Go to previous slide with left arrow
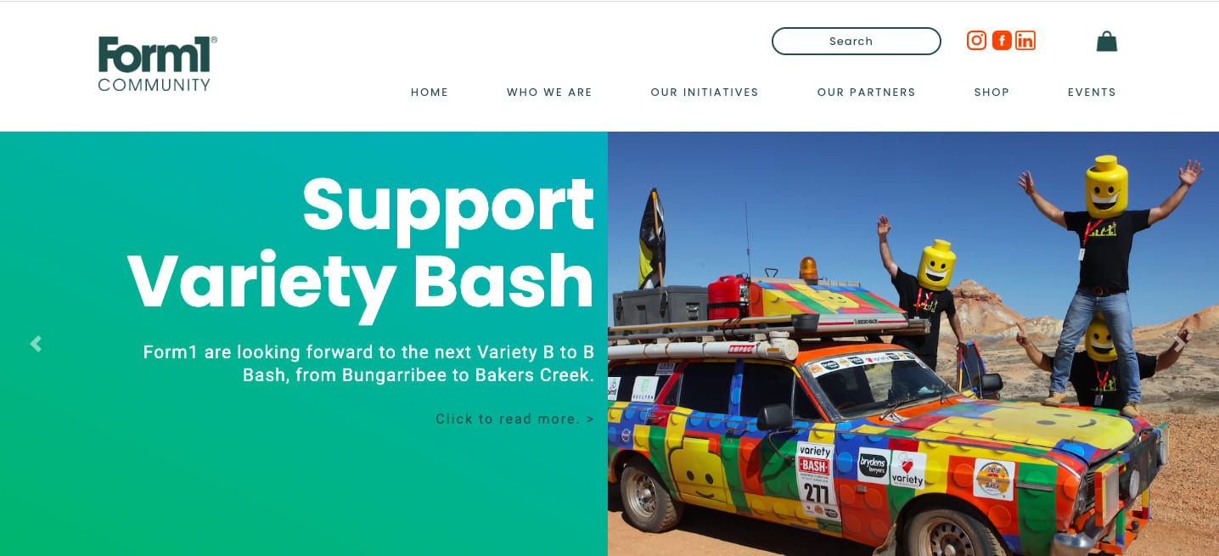This screenshot has height=556, width=1219. click(36, 344)
